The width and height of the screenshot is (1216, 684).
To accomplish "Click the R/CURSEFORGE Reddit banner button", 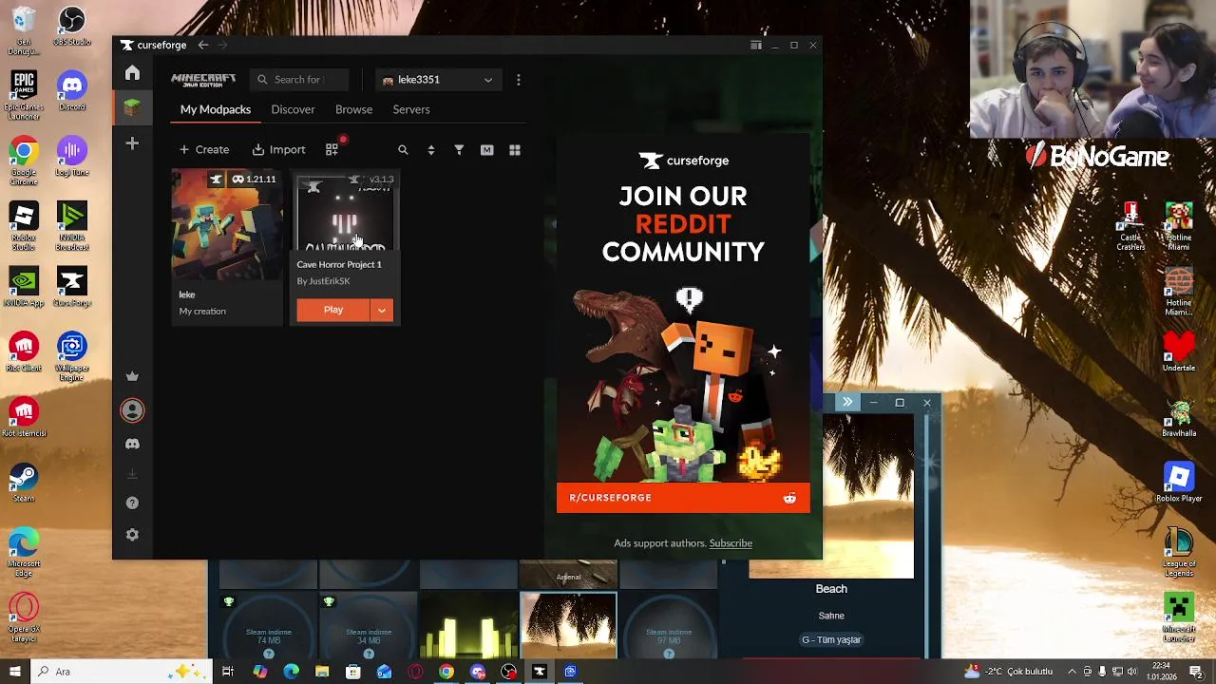I will pyautogui.click(x=683, y=498).
